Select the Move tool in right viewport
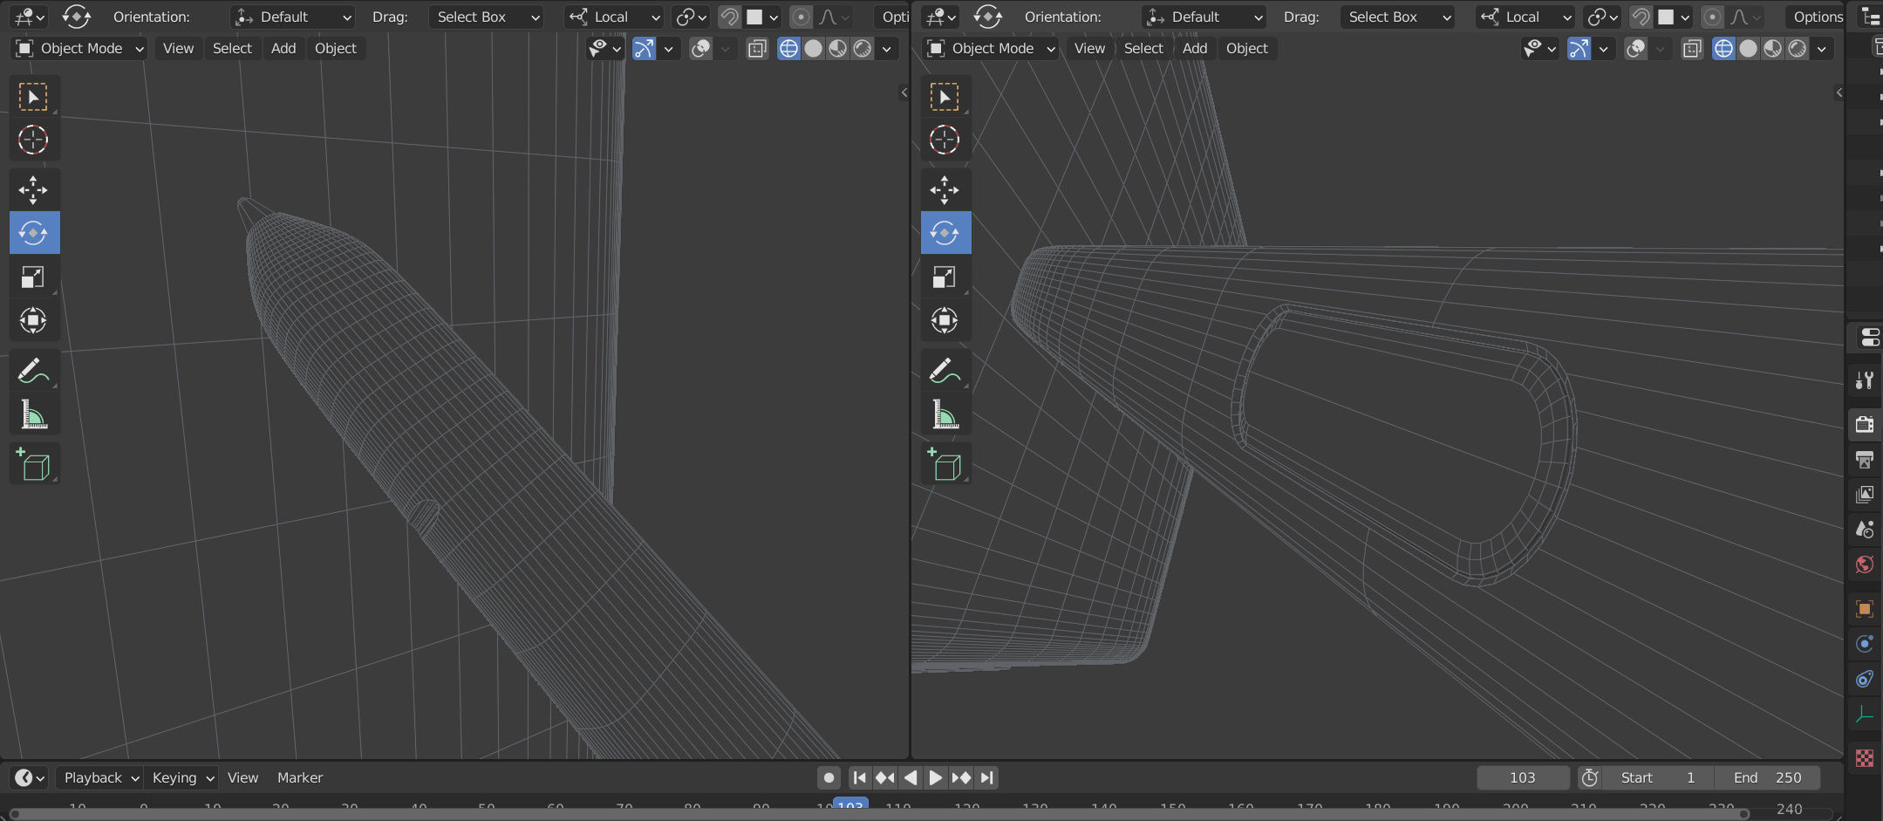Screen dimensions: 1883x821 pos(945,189)
